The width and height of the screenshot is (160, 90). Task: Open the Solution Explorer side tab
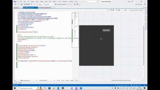click(146, 10)
